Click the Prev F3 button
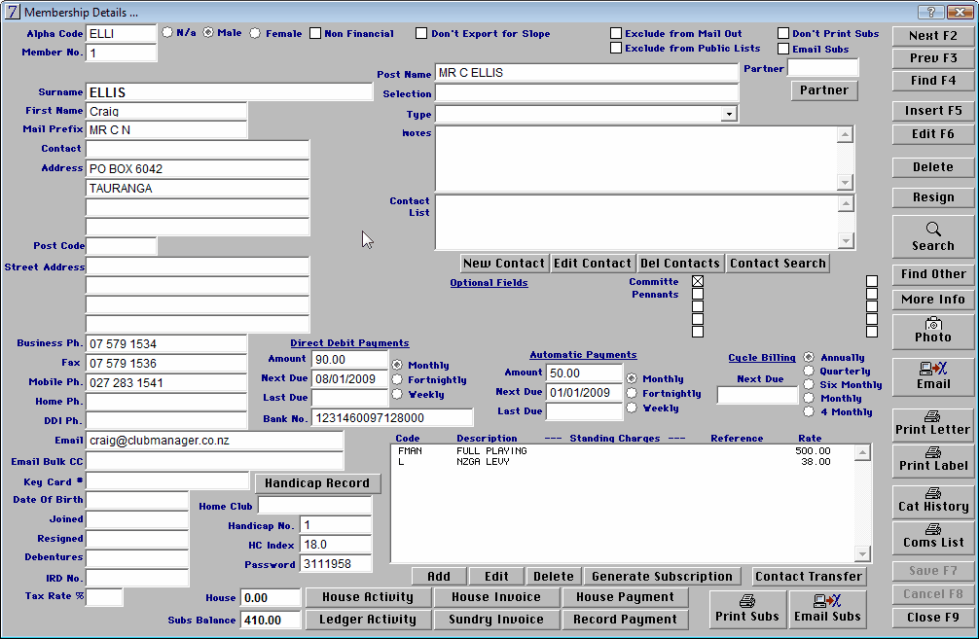The image size is (979, 639). click(933, 58)
